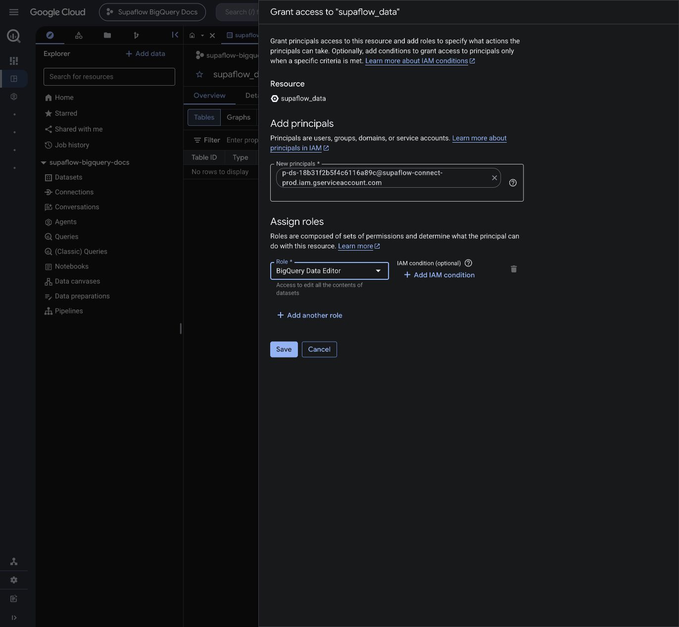The height and width of the screenshot is (627, 679).
Task: Click the home tab icon in editor tabs
Action: click(x=192, y=35)
